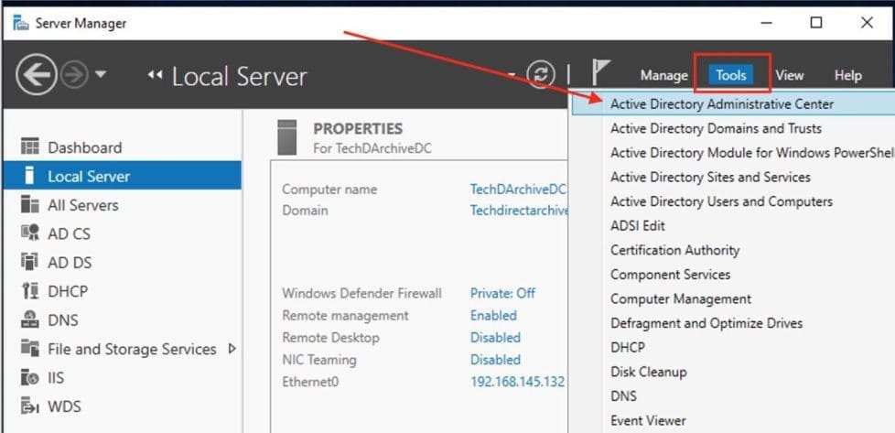The width and height of the screenshot is (895, 433).
Task: Click the back navigation arrow button
Action: [x=37, y=75]
